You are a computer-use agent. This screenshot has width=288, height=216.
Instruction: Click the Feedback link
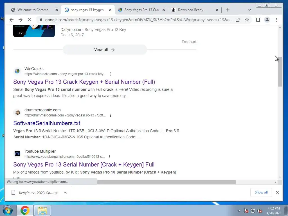tap(189, 42)
